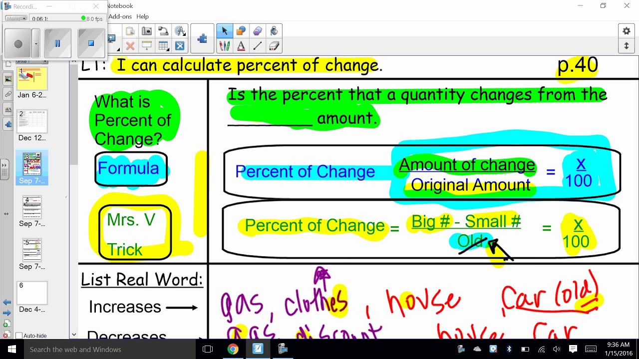
Task: Expand the record button options arrow
Action: tap(36, 43)
